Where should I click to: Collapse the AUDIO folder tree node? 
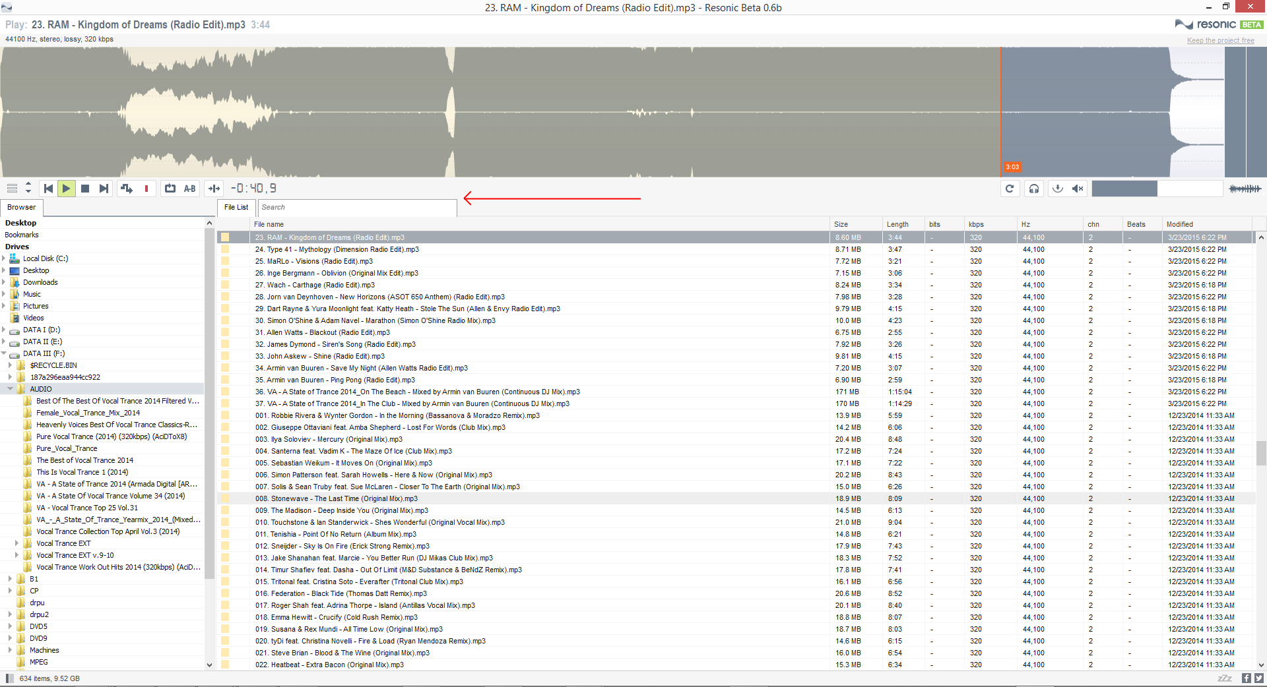tap(10, 389)
